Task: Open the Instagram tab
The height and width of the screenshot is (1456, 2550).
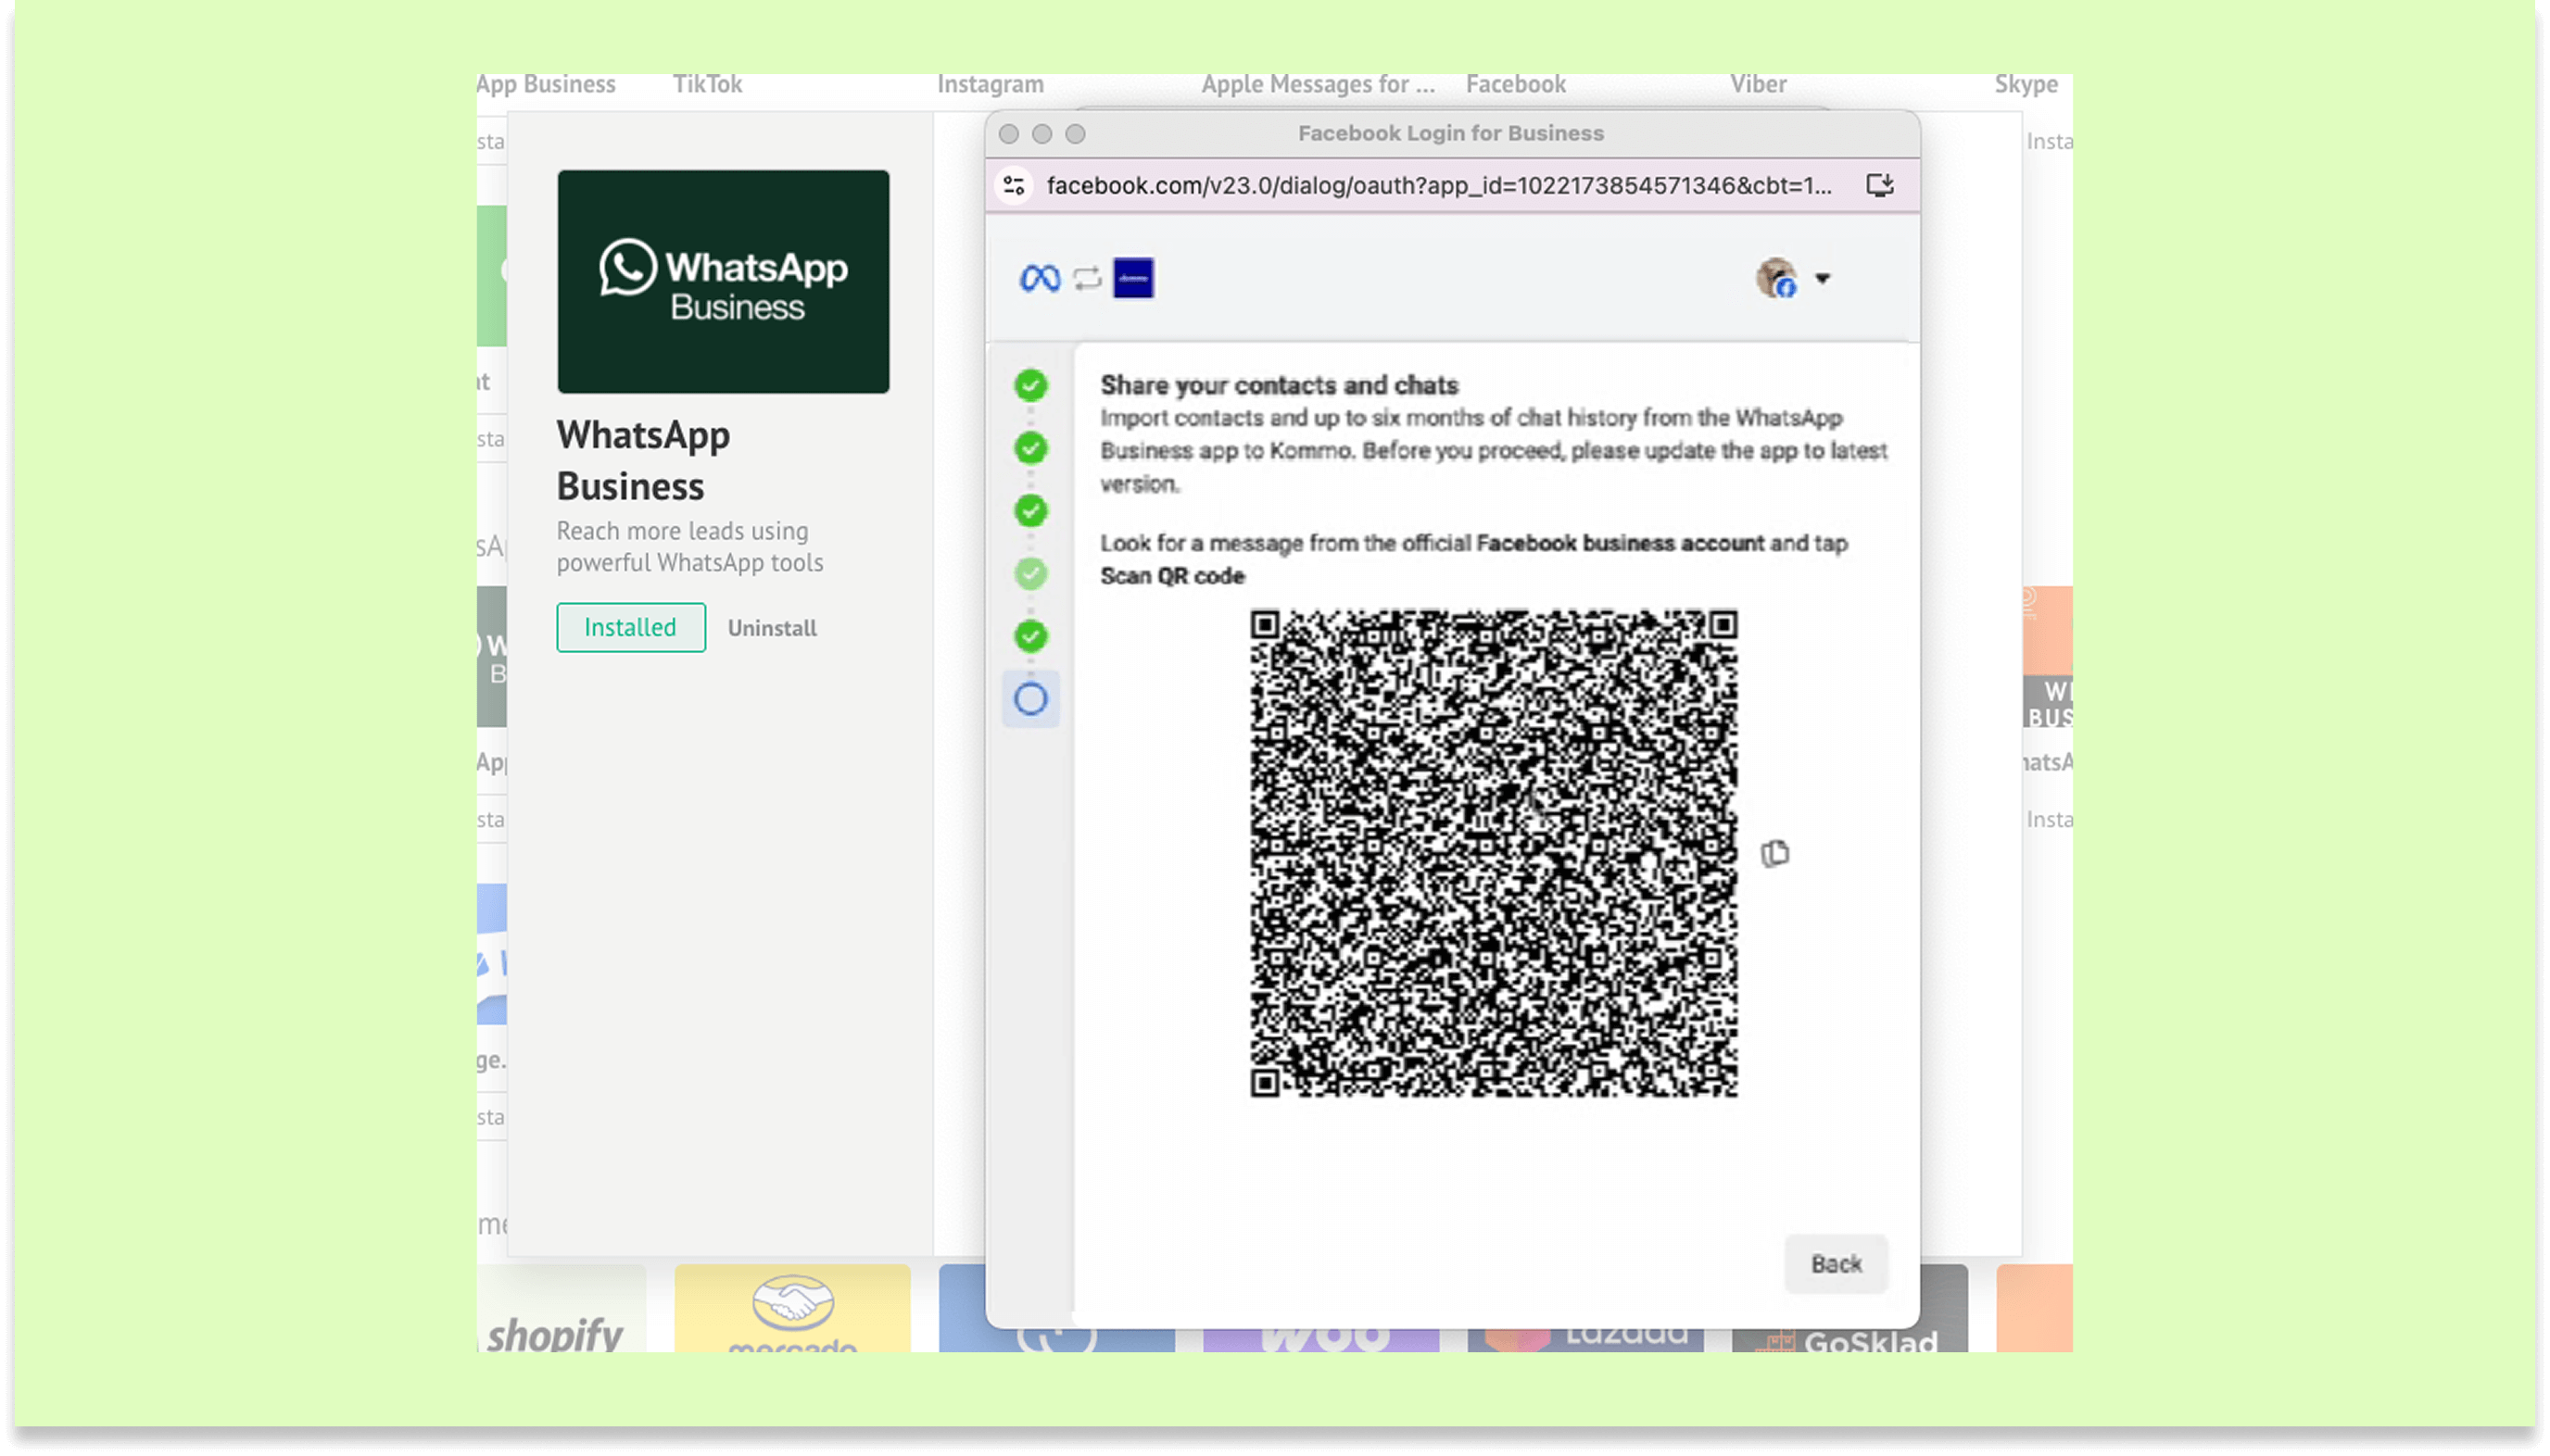Action: [x=990, y=84]
